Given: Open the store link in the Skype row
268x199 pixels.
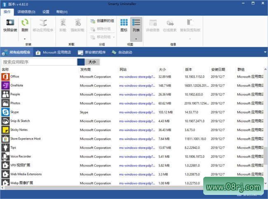Looking at the screenshot, I should 137,112.
